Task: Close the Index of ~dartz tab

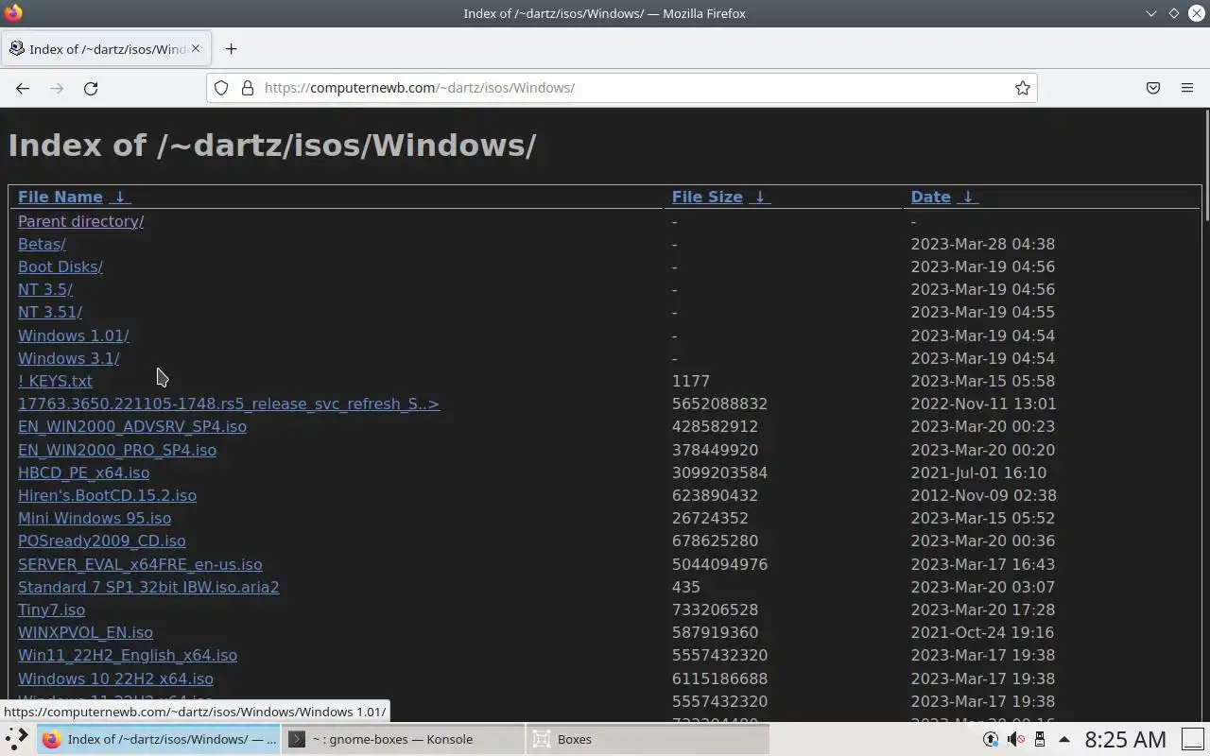Action: (x=196, y=48)
